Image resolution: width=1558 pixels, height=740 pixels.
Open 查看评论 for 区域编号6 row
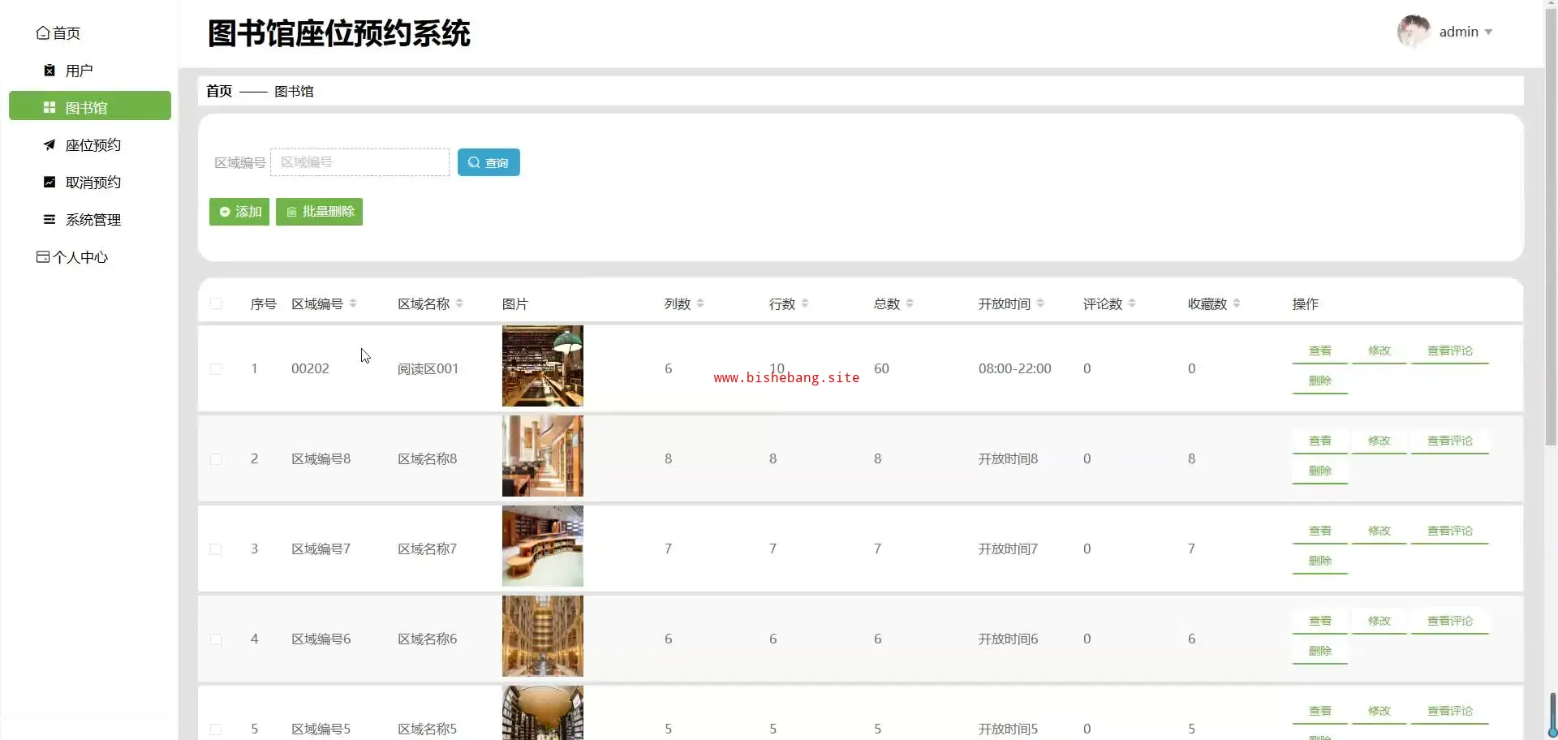click(1450, 622)
